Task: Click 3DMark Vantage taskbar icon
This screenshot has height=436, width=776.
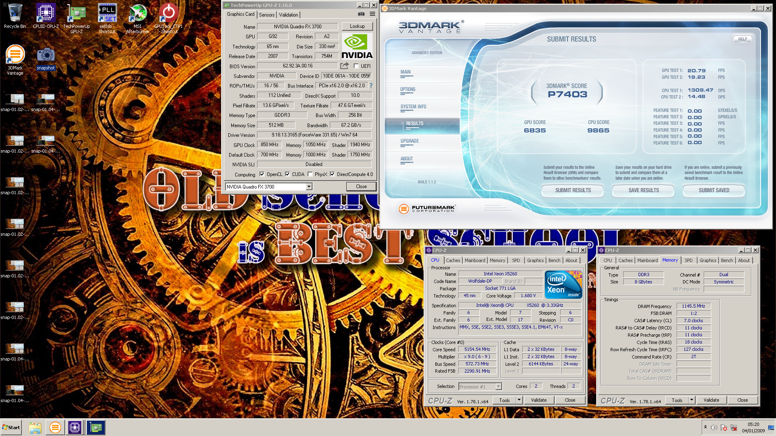Action: tap(55, 428)
